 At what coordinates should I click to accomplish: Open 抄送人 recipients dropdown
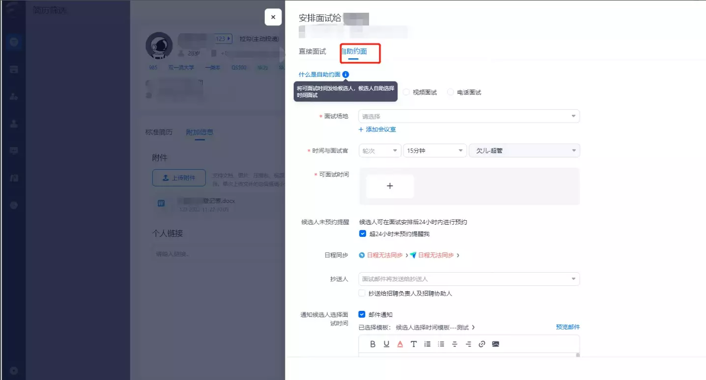469,279
